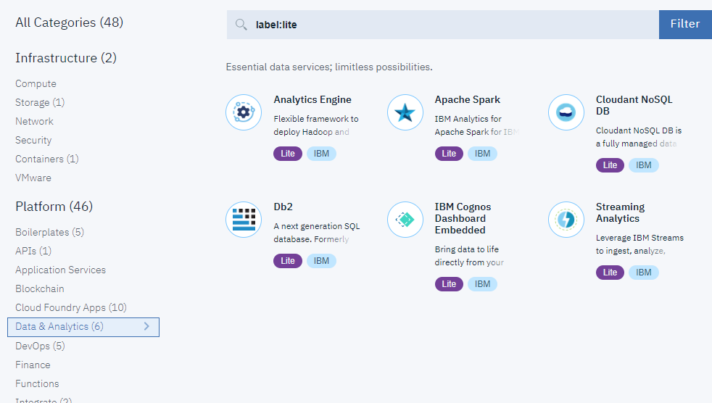The width and height of the screenshot is (712, 403).
Task: Open the Platform (46) heading
Action: click(54, 207)
